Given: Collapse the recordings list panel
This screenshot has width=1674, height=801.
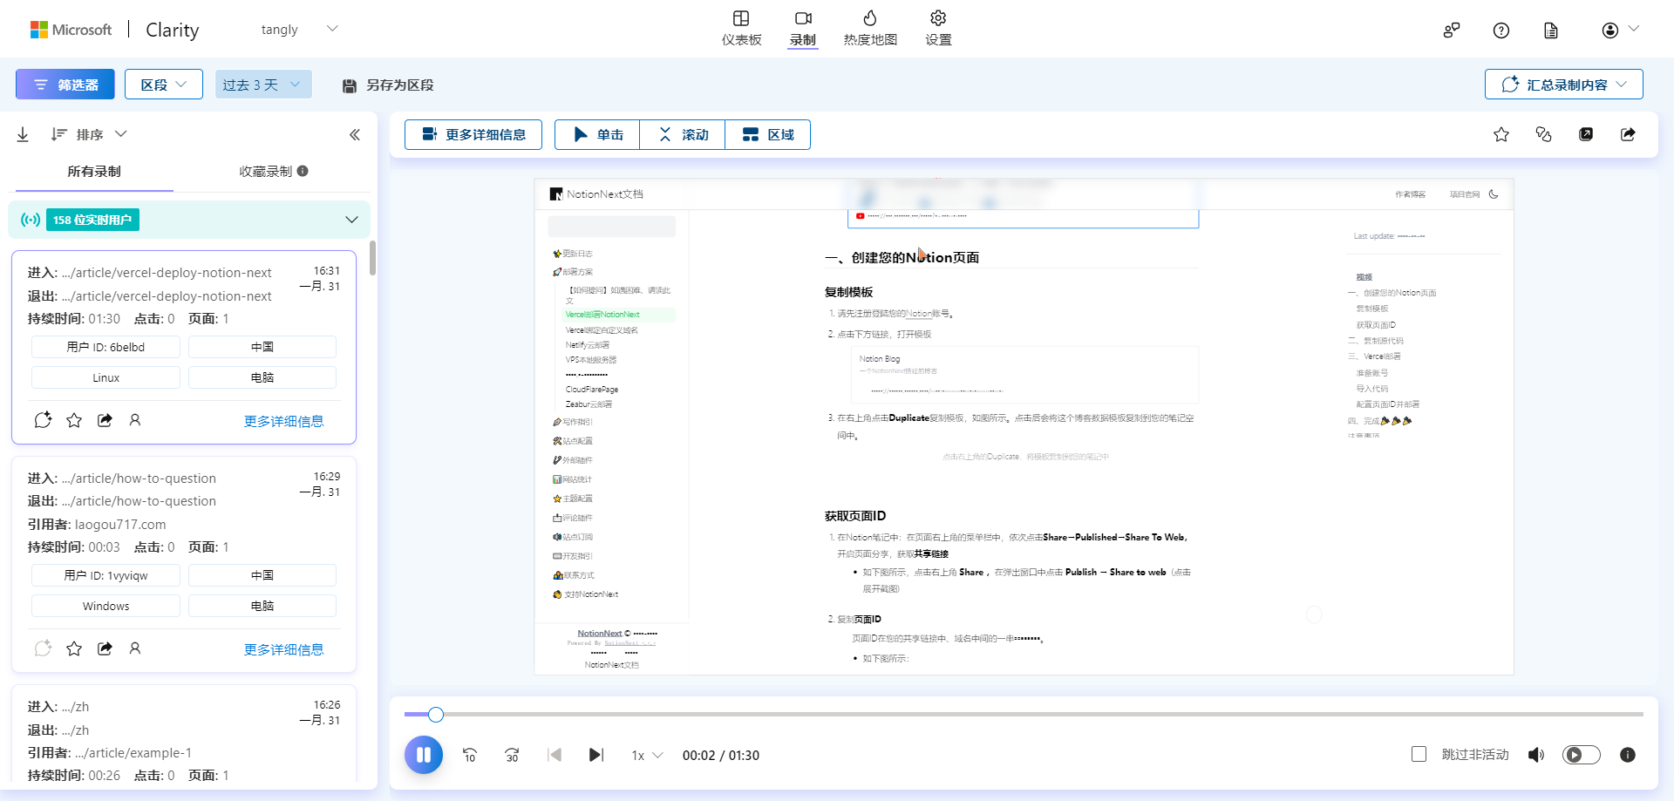Looking at the screenshot, I should tap(355, 134).
